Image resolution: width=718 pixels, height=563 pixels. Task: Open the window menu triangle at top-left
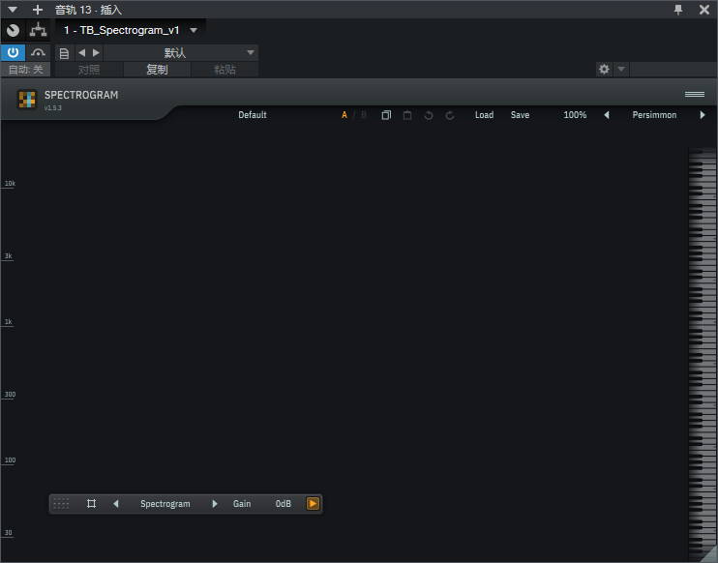tap(13, 9)
